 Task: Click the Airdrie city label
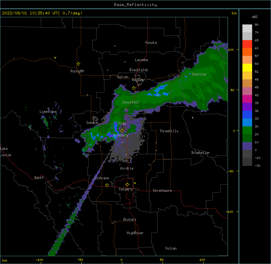(127, 168)
